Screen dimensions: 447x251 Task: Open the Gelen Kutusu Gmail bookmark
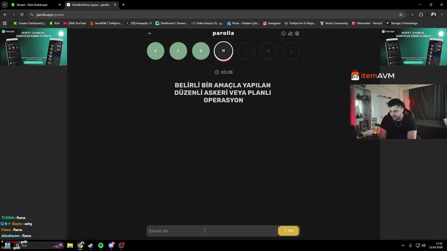pos(207,23)
